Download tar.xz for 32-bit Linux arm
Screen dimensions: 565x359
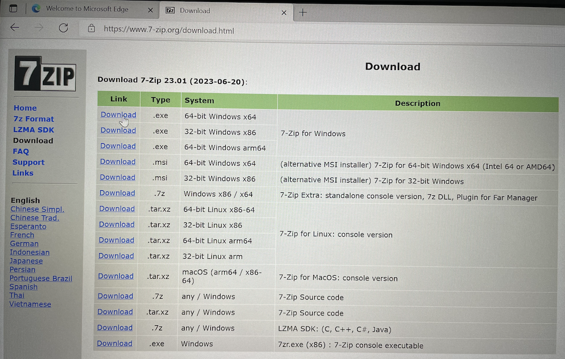[116, 256]
